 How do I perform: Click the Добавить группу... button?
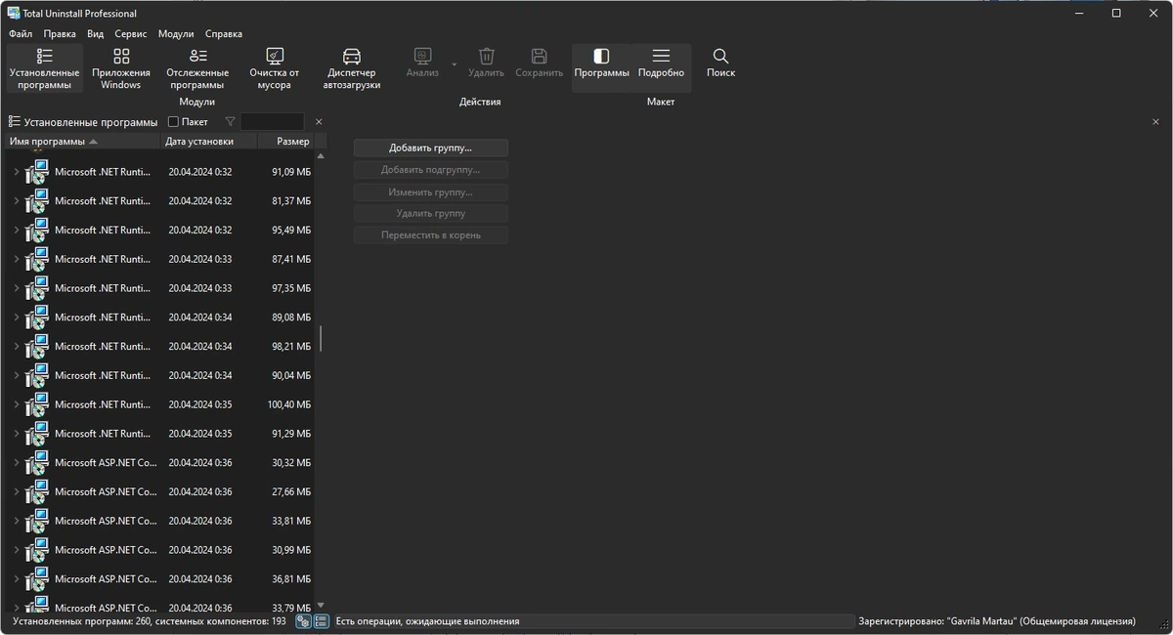tap(430, 148)
